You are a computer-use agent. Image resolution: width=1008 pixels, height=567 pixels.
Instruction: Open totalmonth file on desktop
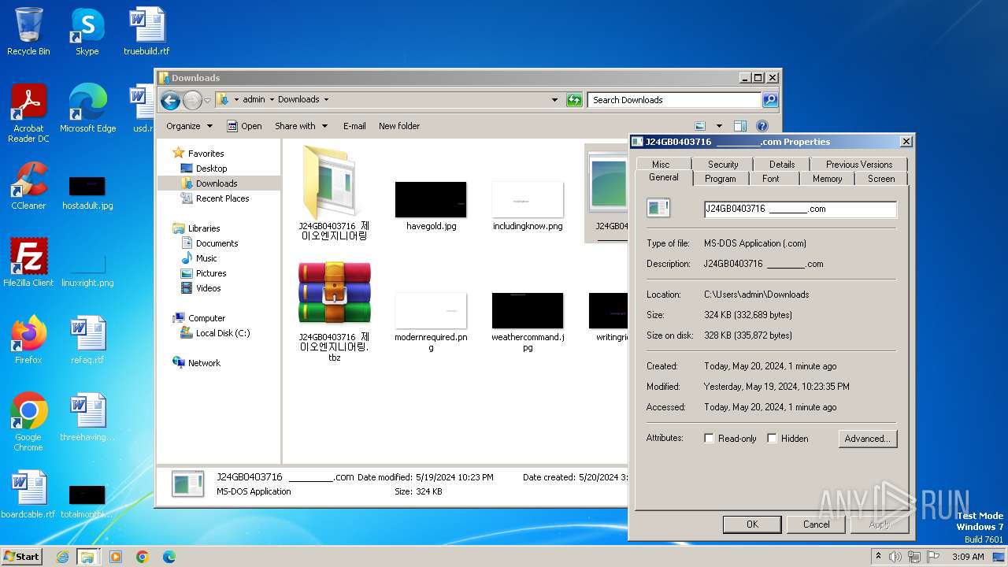click(x=87, y=502)
